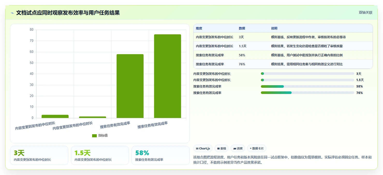The width and height of the screenshot is (383, 175).
Task: Open the 58% data card
Action: pos(160,155)
